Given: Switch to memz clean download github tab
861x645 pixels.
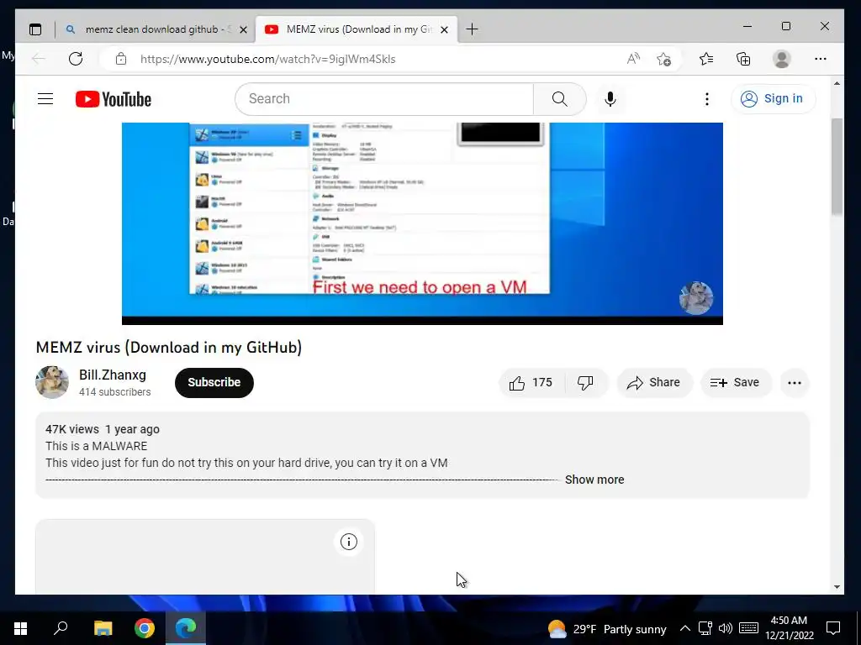Looking at the screenshot, I should 156,29.
